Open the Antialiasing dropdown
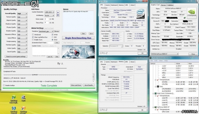This screenshot has height=114, width=199. pos(49,15)
